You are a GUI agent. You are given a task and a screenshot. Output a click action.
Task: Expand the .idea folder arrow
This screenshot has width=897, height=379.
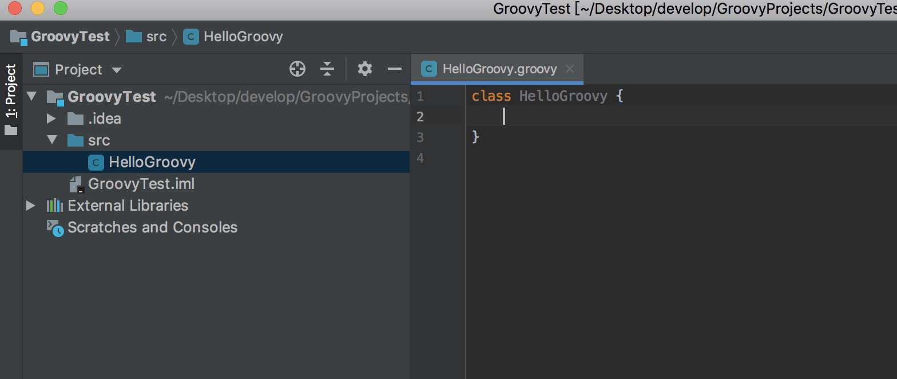coord(51,119)
